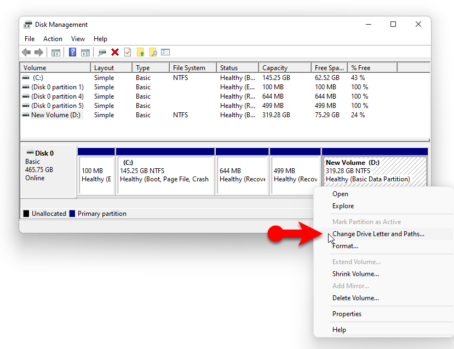Sort by Free Space column header
The width and height of the screenshot is (454, 349).
coord(330,68)
